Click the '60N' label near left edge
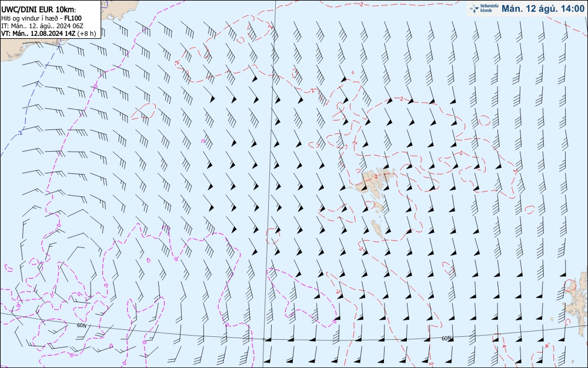 point(82,325)
